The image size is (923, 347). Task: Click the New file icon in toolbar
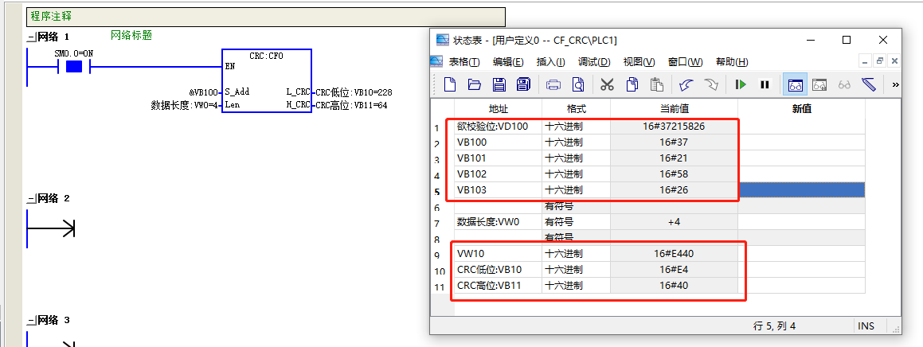pyautogui.click(x=450, y=84)
